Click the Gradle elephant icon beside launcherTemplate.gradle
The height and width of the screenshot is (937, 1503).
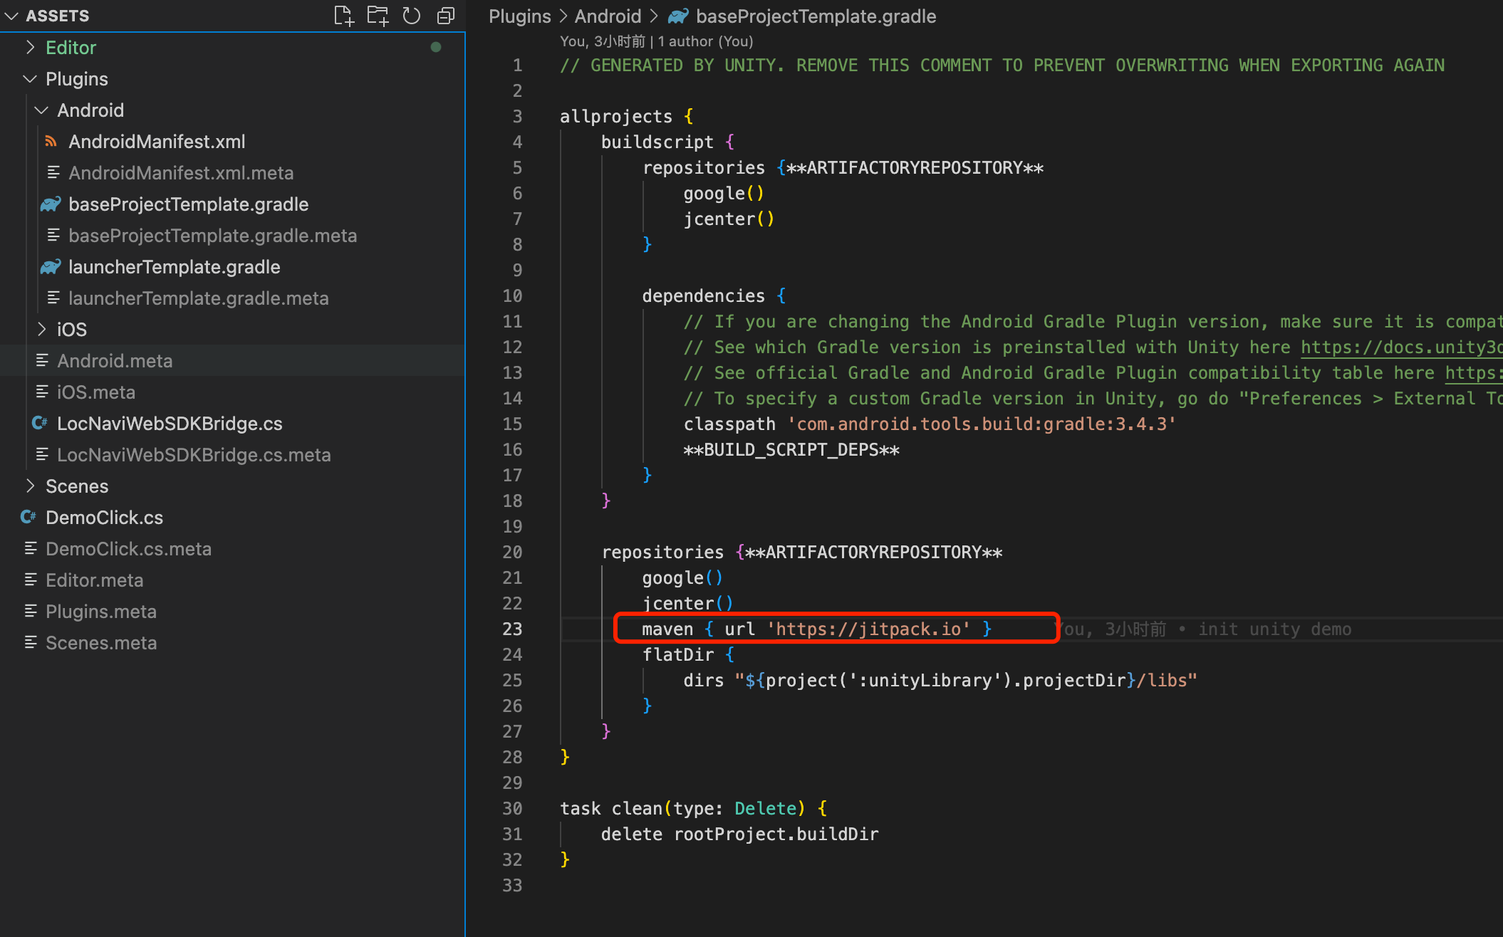50,267
